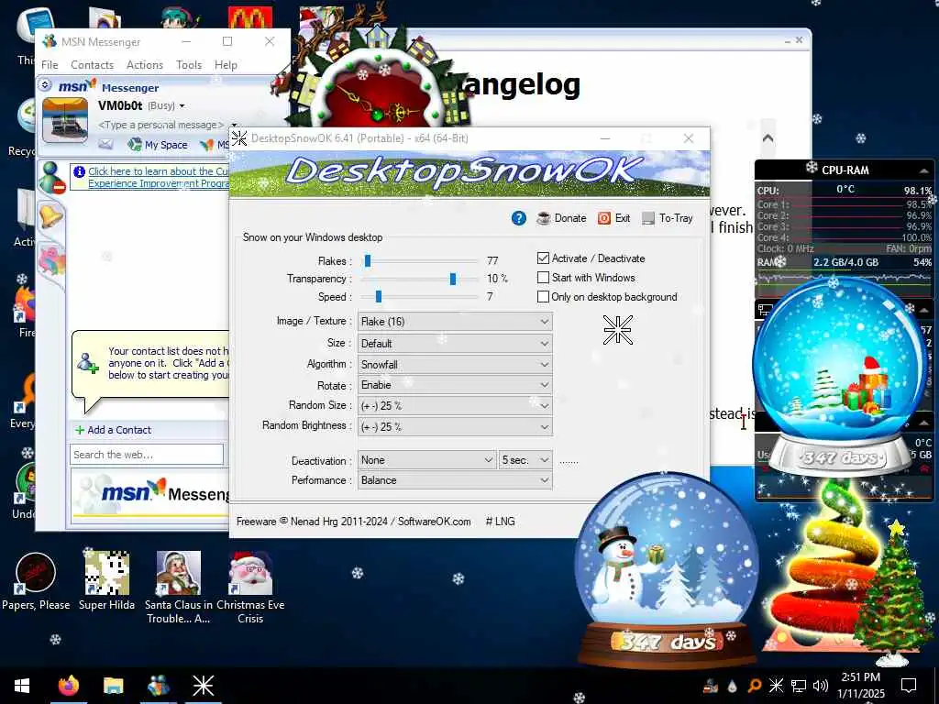939x704 pixels.
Task: Click Add a Contact in Messenger
Action: [x=113, y=430]
